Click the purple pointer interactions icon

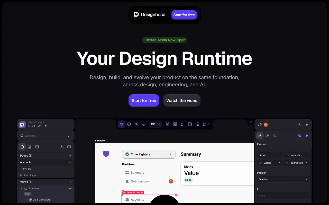point(299,136)
